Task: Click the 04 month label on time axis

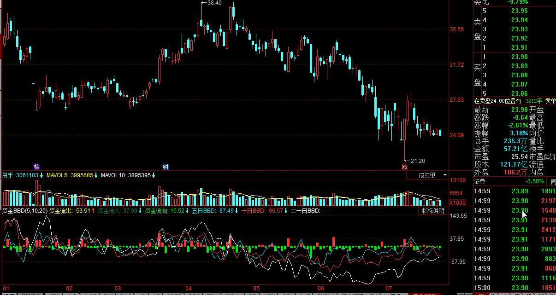Action: (x=189, y=288)
